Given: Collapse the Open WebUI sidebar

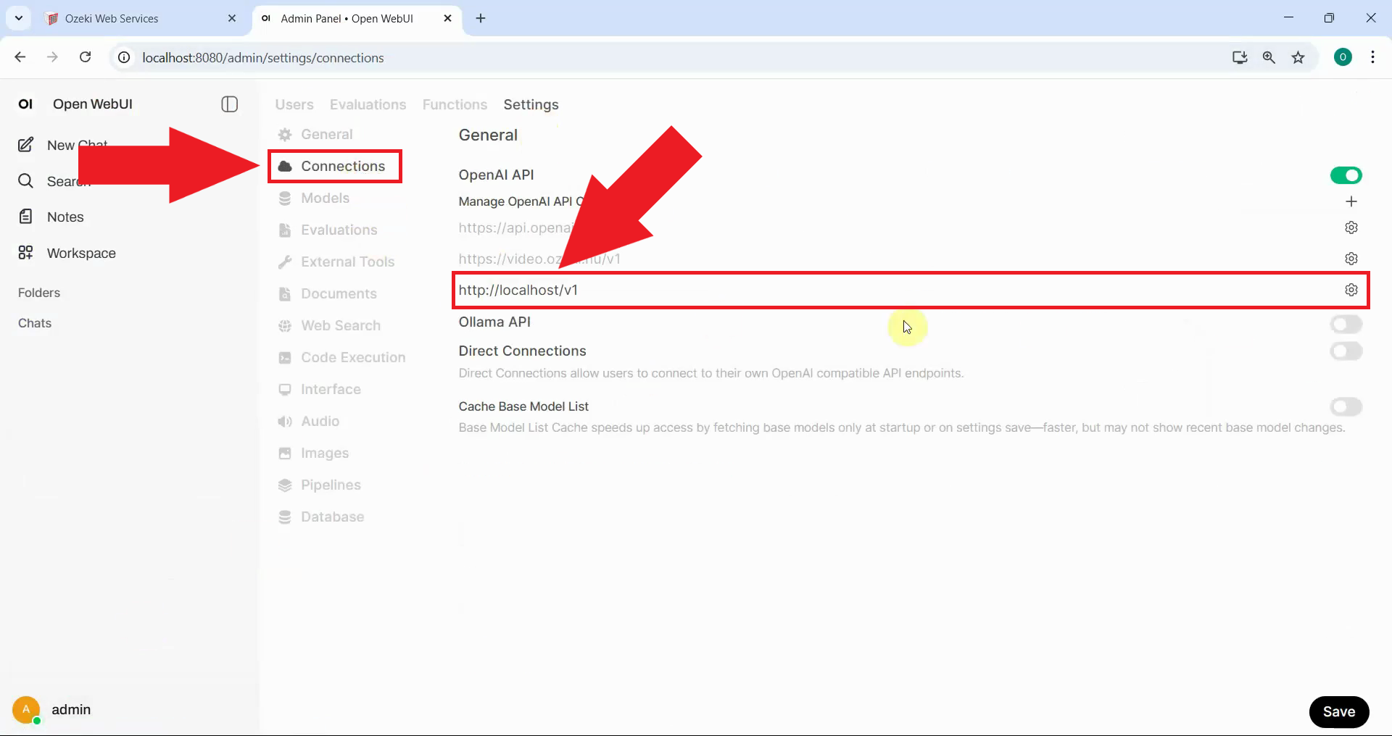Looking at the screenshot, I should [x=229, y=104].
